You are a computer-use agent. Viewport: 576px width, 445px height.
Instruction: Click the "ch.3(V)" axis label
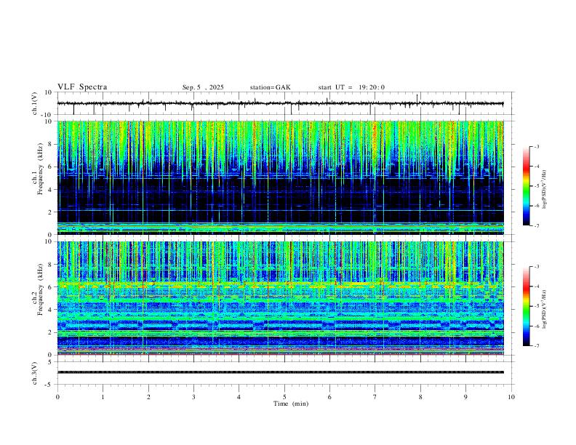point(35,373)
